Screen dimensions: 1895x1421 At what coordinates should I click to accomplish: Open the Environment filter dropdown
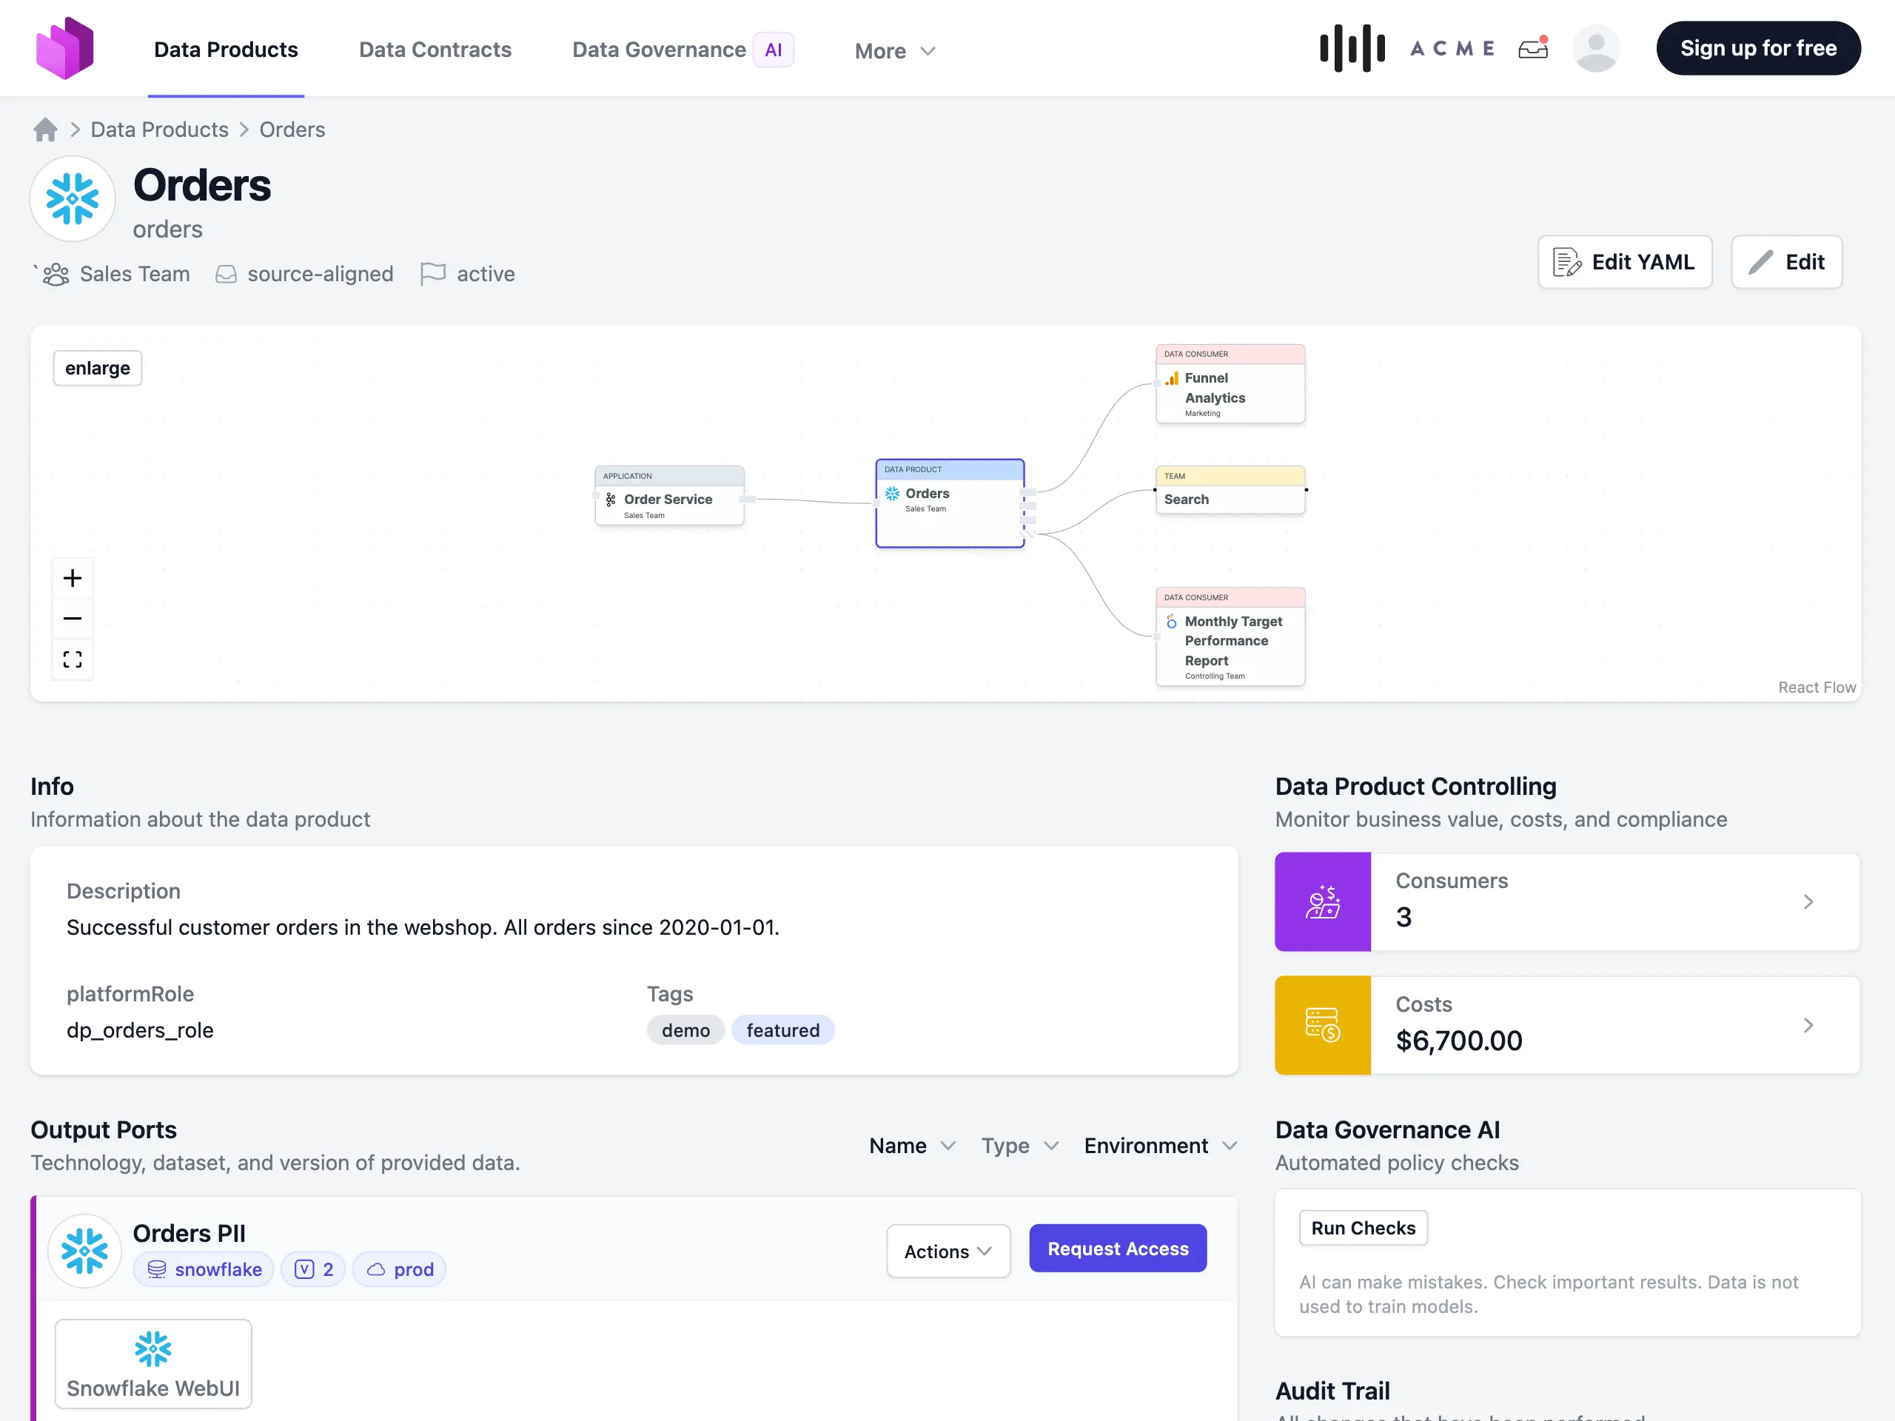coord(1160,1145)
